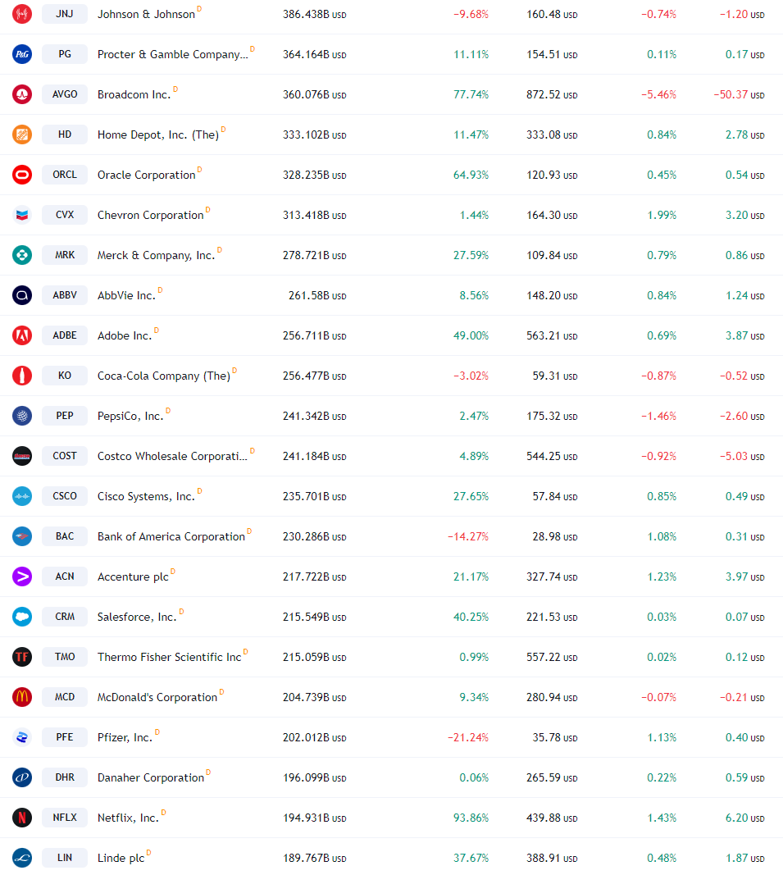Open the PEP ticker symbol
783x875 pixels.
click(65, 416)
